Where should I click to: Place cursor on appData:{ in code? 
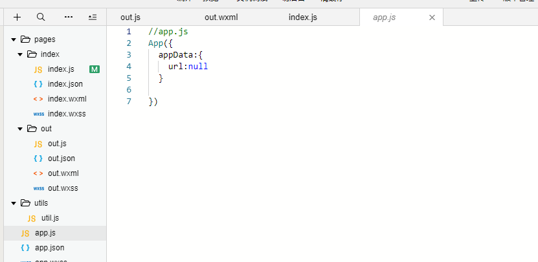[x=181, y=55]
